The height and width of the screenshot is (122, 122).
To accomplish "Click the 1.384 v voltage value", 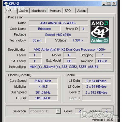I will click(x=78, y=40).
